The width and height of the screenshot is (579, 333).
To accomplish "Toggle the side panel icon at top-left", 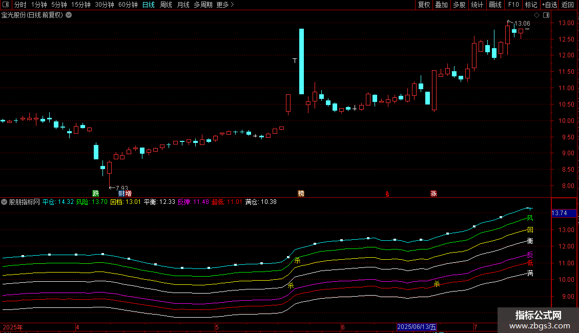I will (x=6, y=5).
